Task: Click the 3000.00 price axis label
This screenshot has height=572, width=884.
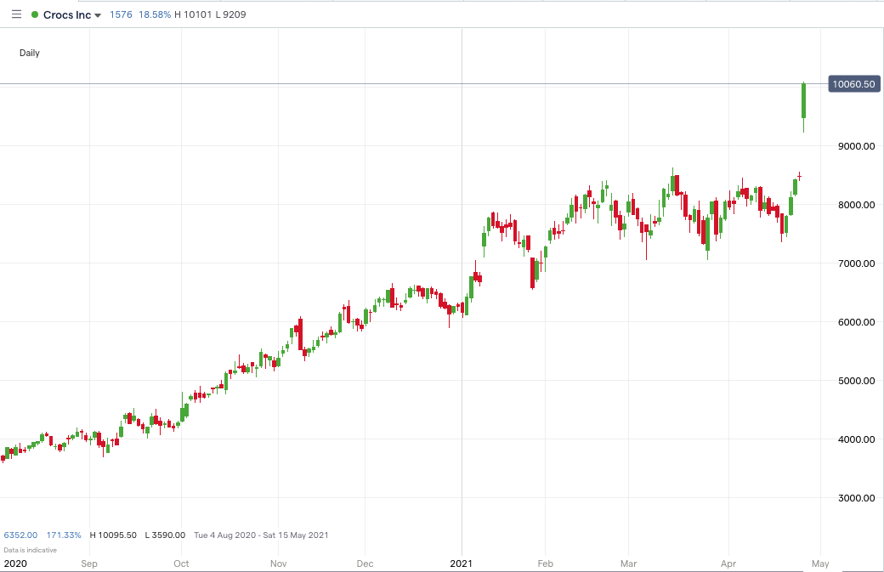Action: [857, 497]
